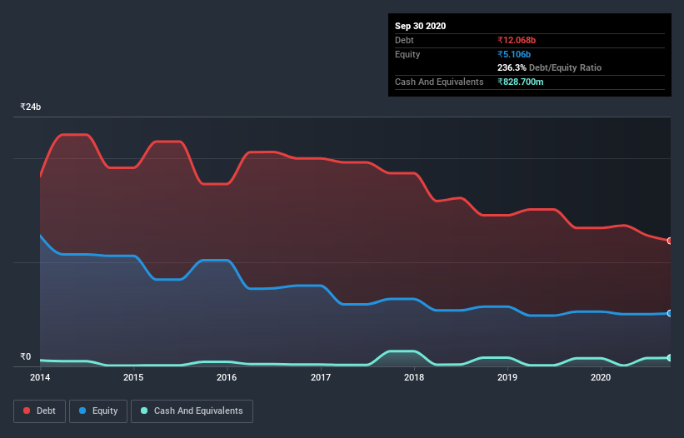Viewport: 684px width, 438px height.
Task: Select the 2017 x-axis label
Action: point(321,377)
